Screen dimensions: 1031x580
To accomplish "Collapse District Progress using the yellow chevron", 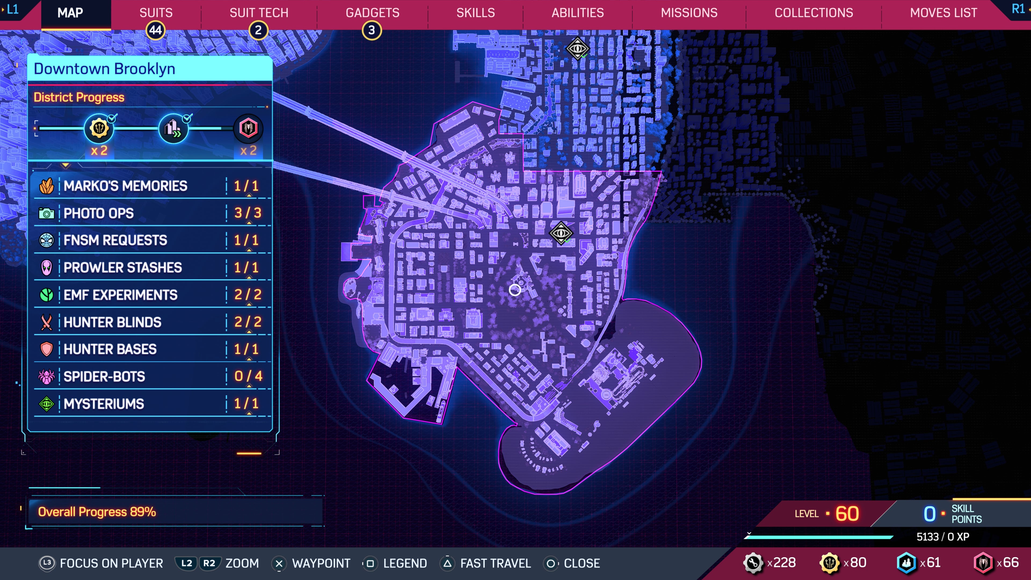I will tap(66, 165).
